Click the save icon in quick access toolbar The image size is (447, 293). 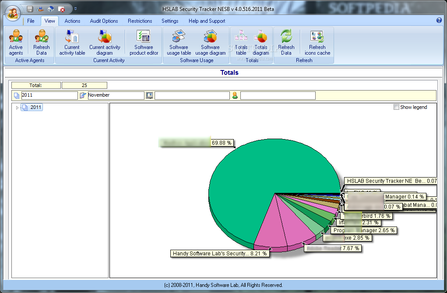(30, 9)
